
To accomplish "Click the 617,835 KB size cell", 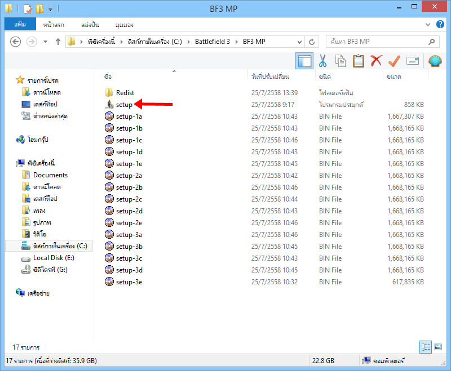I will (408, 282).
